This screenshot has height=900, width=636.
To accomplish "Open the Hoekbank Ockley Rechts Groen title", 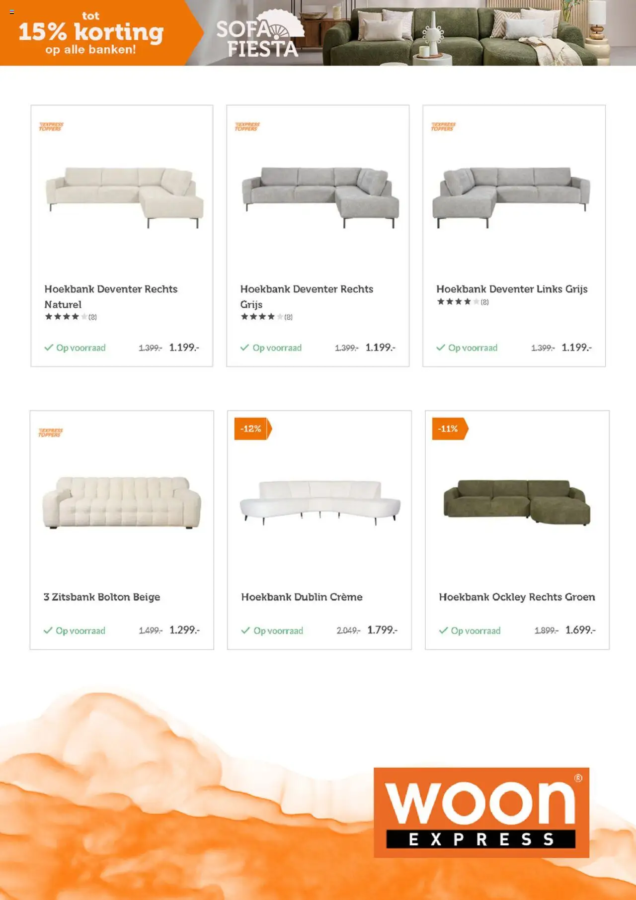I will 517,597.
